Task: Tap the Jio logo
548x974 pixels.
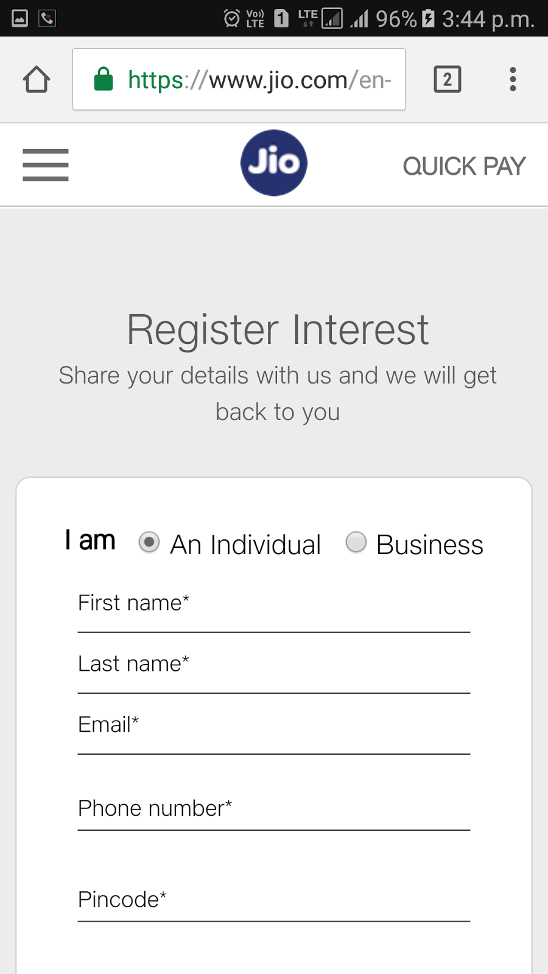Action: point(274,163)
